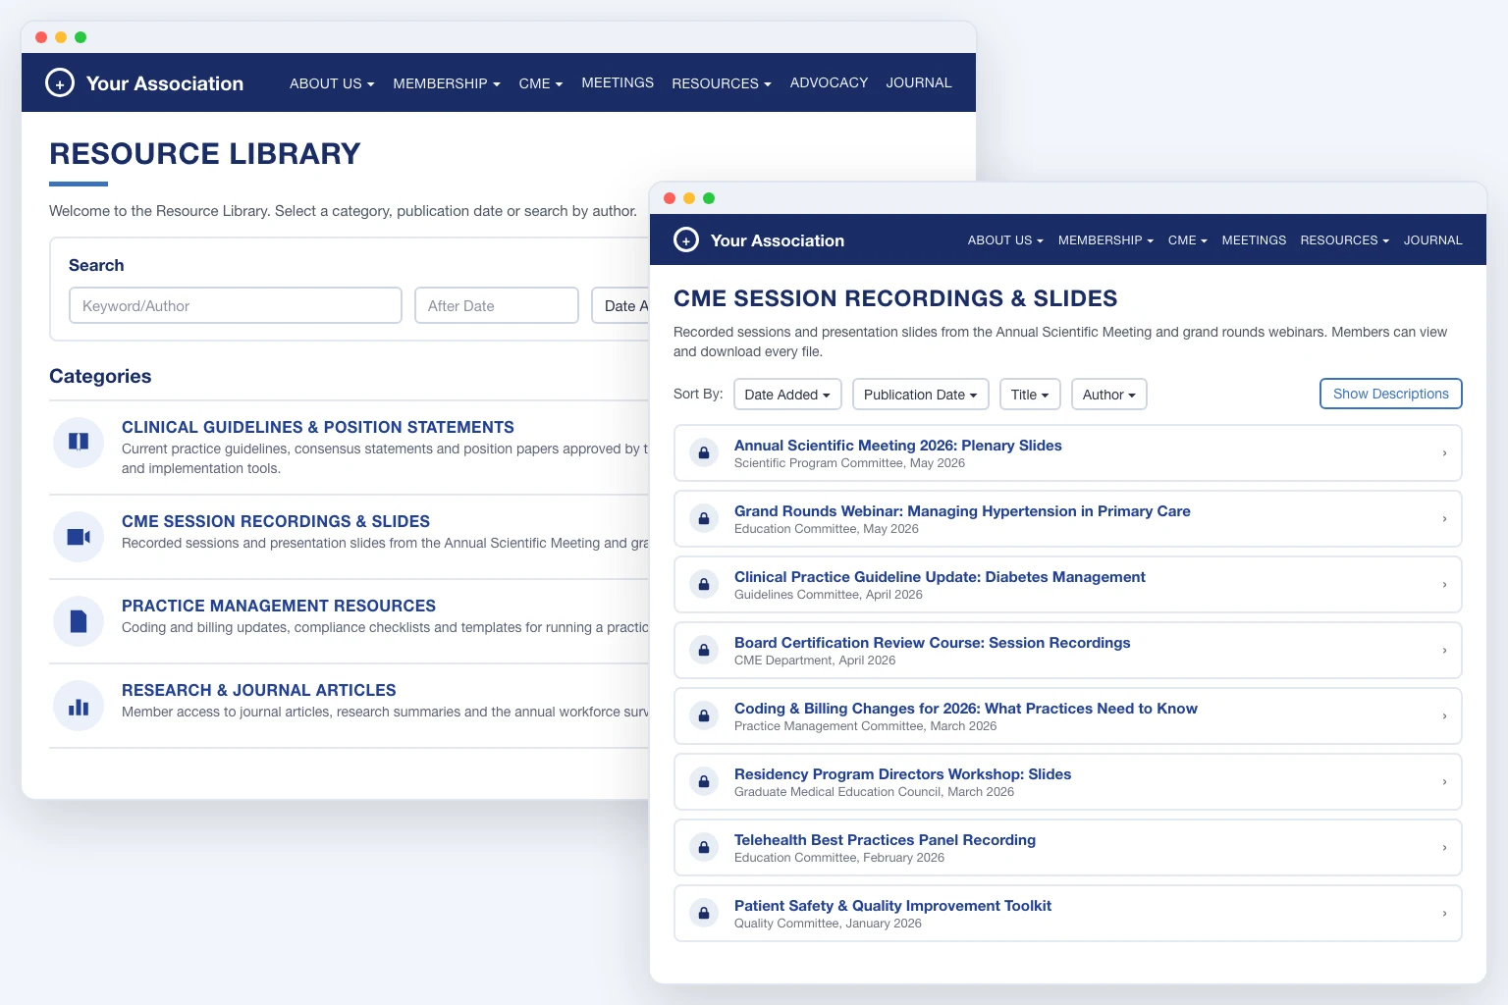
Task: Click the lock icon for Annual Scientific Meeting 2026
Action: click(x=704, y=452)
